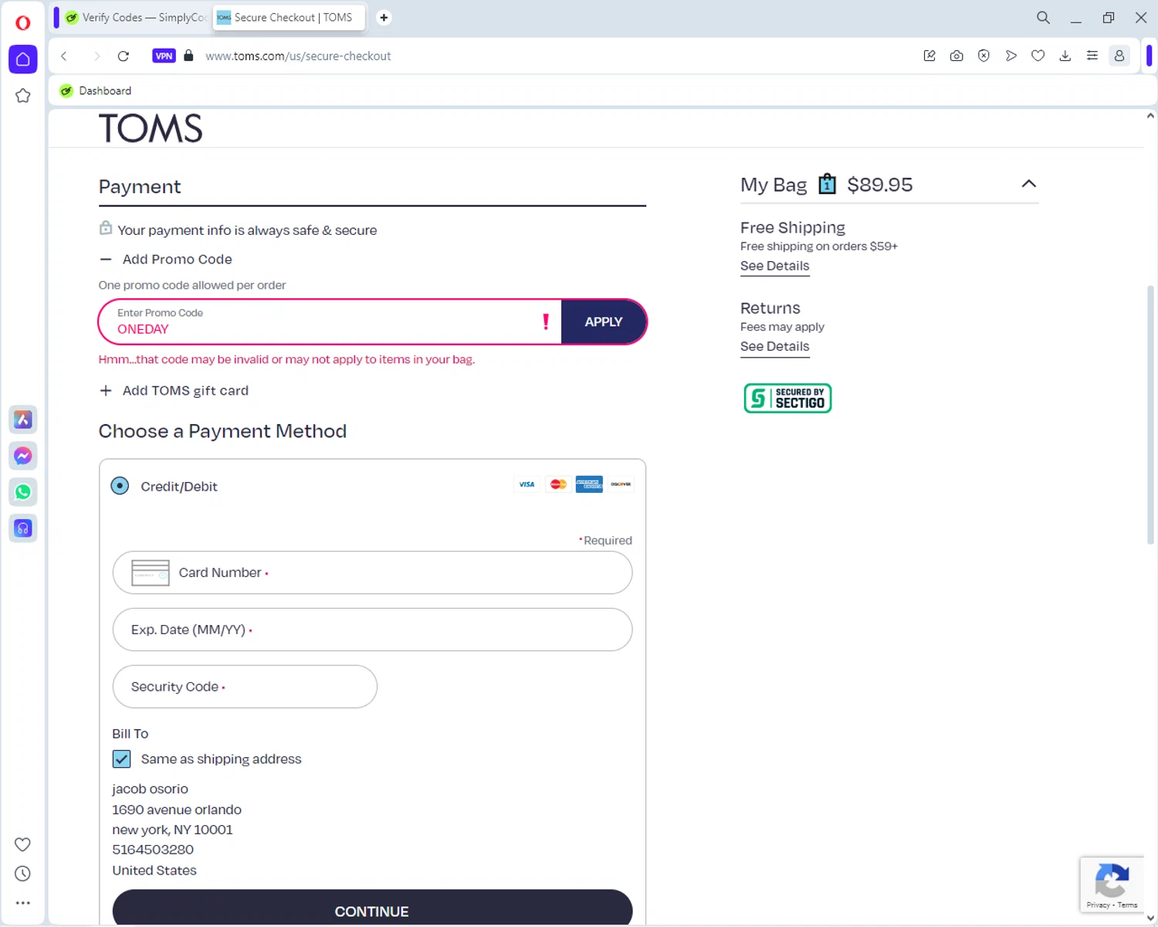Collapse the Add Promo Code section

(165, 260)
